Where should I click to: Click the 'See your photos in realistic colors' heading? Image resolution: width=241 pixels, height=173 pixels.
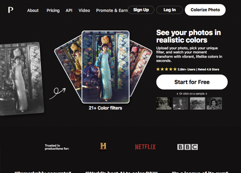tap(188, 36)
